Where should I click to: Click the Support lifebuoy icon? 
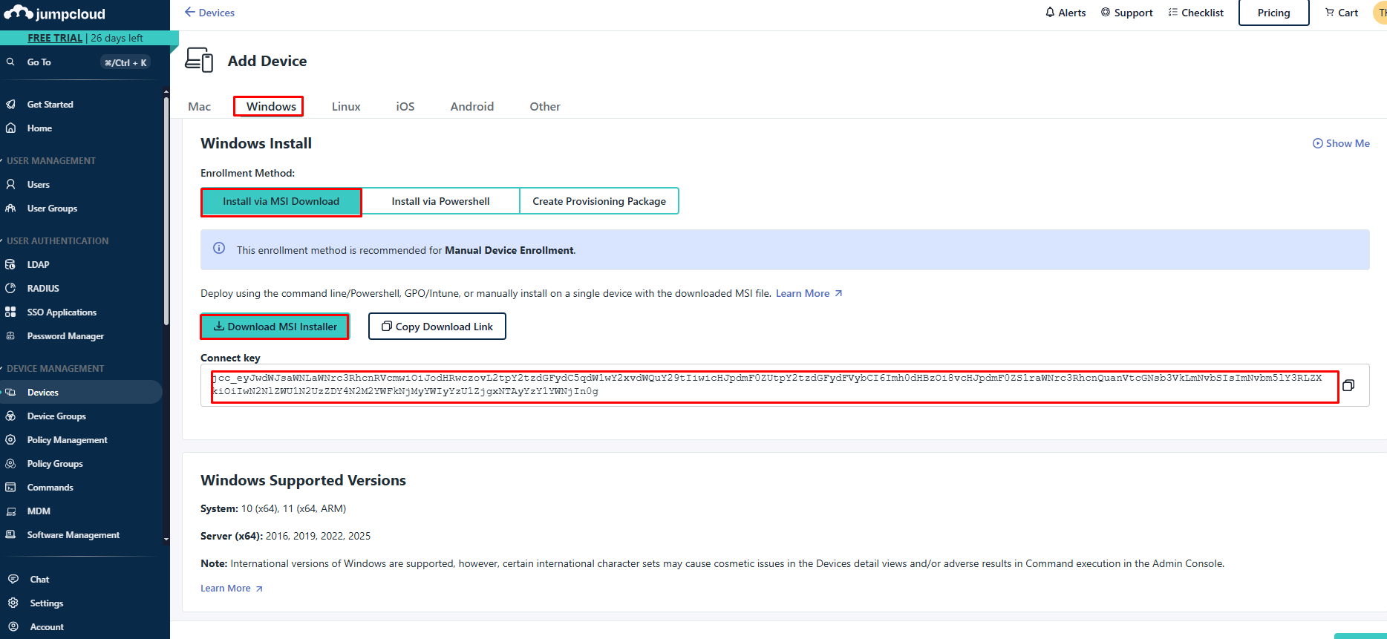tap(1106, 13)
